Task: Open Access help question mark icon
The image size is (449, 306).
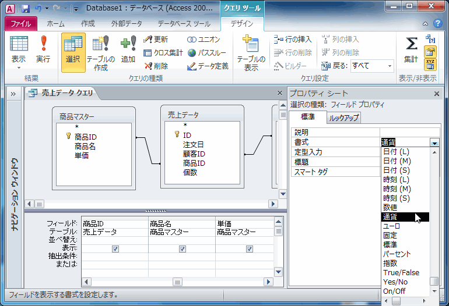Action: (x=437, y=23)
